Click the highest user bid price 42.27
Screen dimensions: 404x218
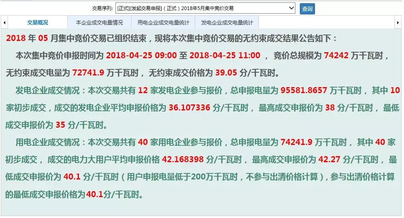point(329,160)
